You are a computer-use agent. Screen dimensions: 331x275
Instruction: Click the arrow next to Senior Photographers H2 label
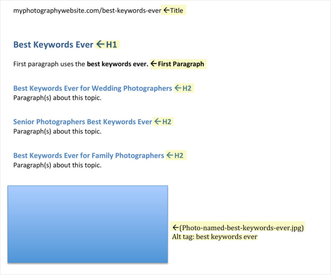click(x=158, y=121)
